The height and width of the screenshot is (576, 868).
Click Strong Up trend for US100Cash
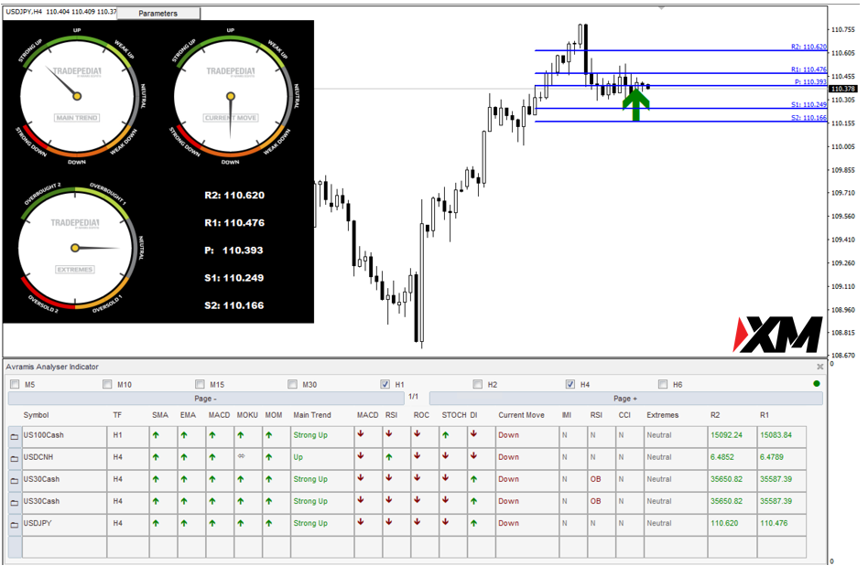[310, 435]
